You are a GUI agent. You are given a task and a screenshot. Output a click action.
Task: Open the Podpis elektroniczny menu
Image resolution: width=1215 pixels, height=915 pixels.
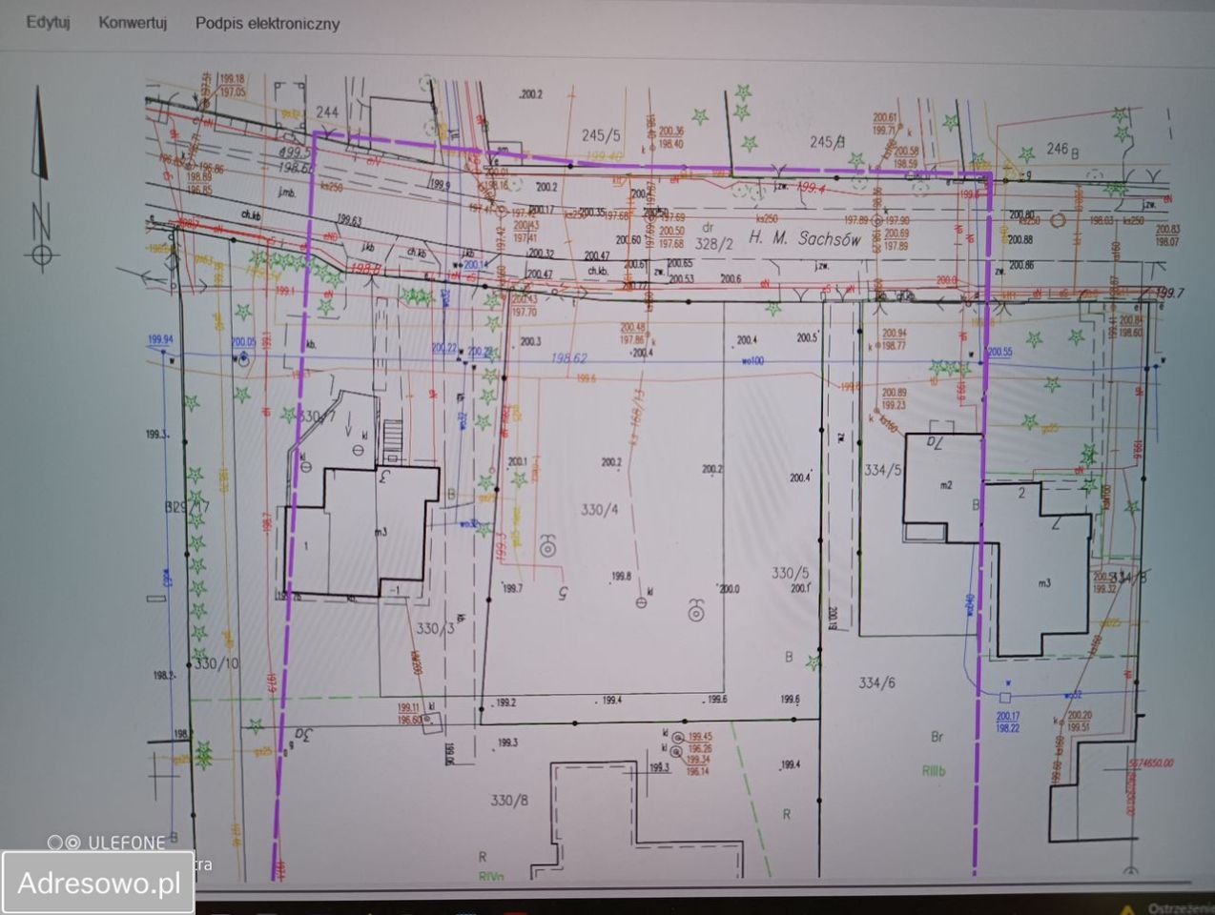[x=268, y=23]
